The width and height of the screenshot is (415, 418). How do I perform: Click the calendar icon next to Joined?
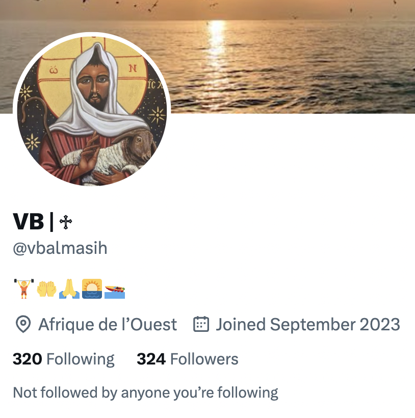(x=201, y=324)
